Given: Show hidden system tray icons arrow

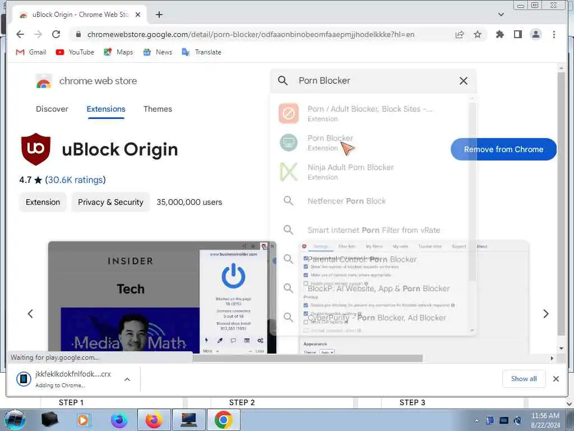Looking at the screenshot, I should click(x=476, y=420).
